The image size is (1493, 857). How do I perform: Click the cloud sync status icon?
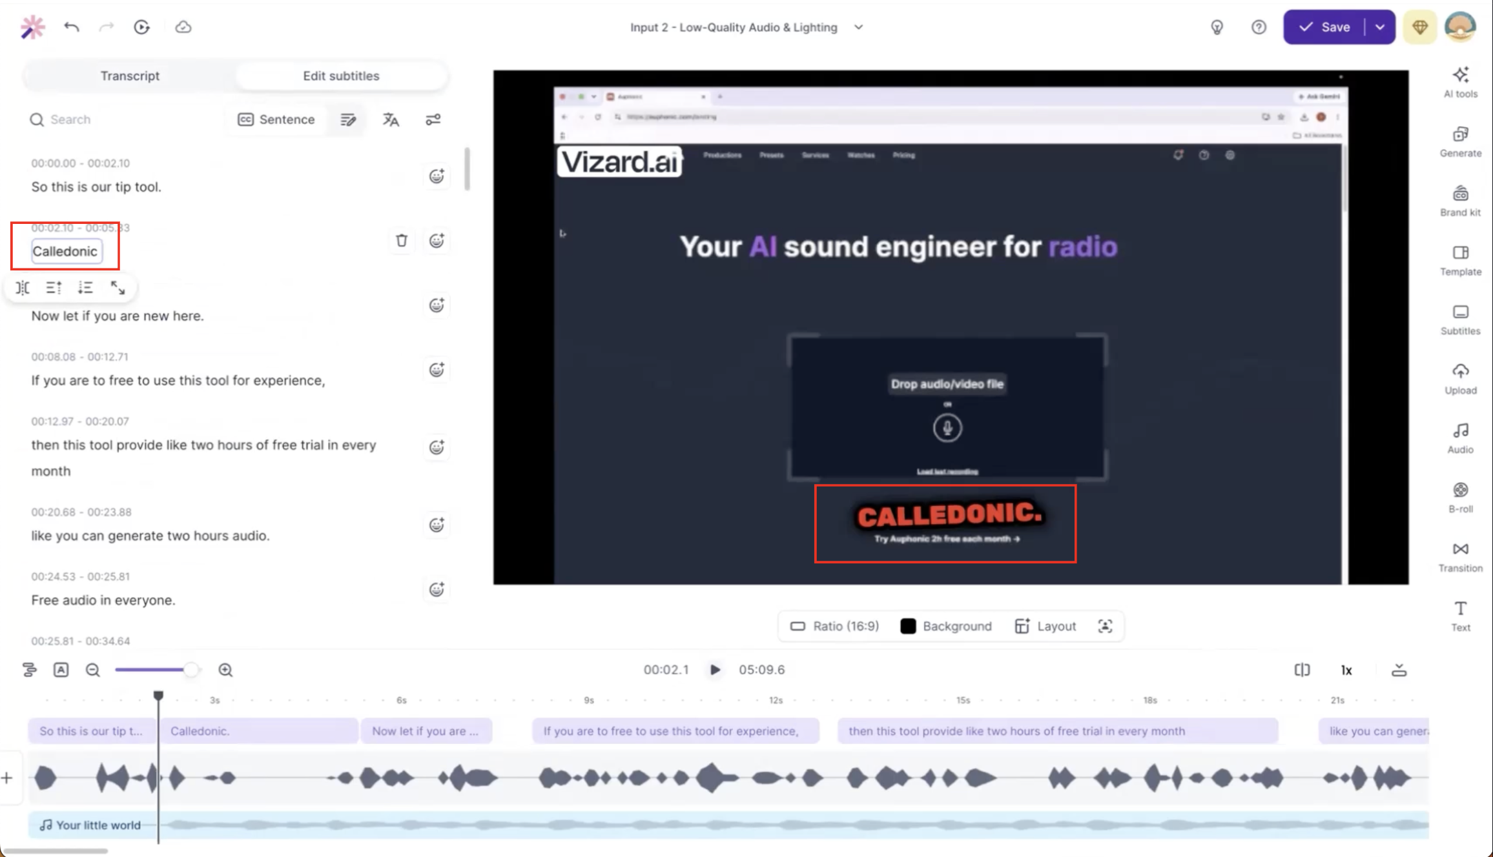pyautogui.click(x=183, y=27)
